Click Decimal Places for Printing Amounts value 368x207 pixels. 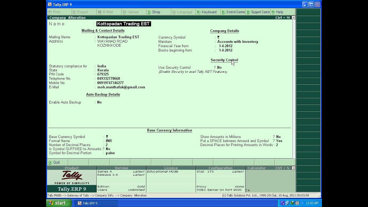(277, 145)
